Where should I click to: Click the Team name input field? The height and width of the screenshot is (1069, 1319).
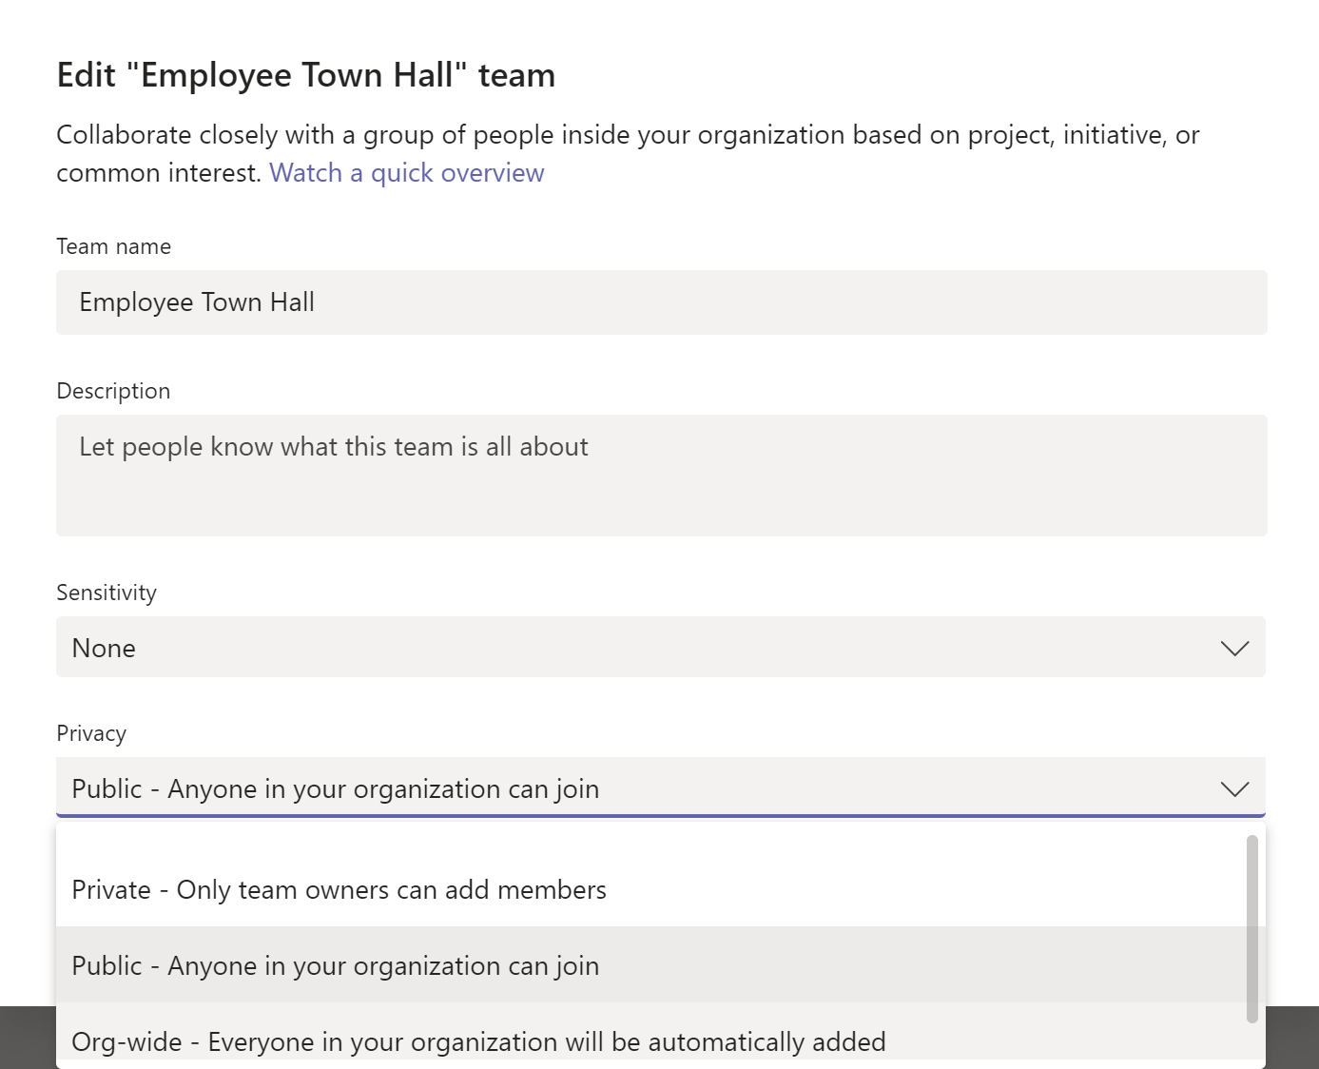661,302
